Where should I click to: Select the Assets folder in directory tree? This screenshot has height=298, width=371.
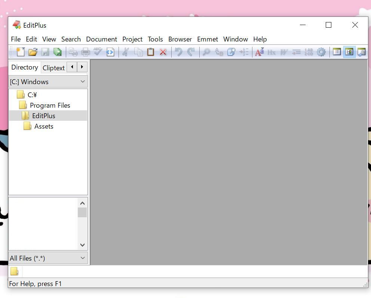tap(43, 126)
